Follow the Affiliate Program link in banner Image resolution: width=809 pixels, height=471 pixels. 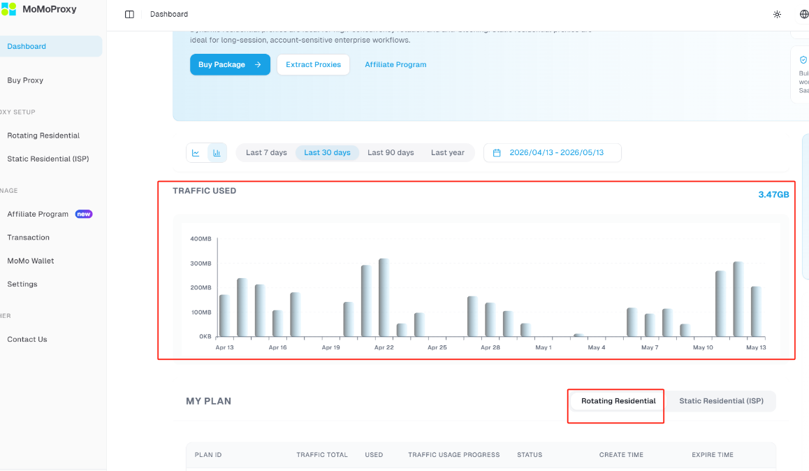395,64
